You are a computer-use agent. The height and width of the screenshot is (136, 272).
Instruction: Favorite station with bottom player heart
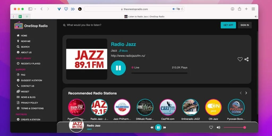click(x=211, y=127)
